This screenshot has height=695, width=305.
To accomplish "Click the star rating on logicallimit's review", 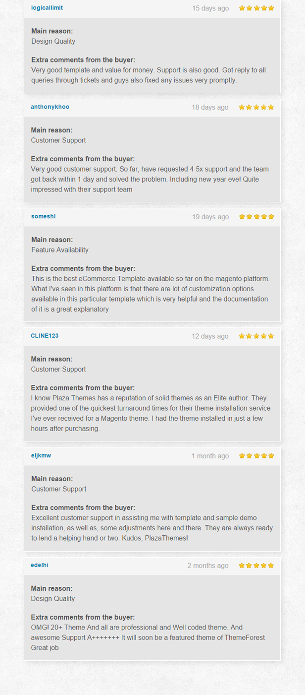I will pos(256,8).
